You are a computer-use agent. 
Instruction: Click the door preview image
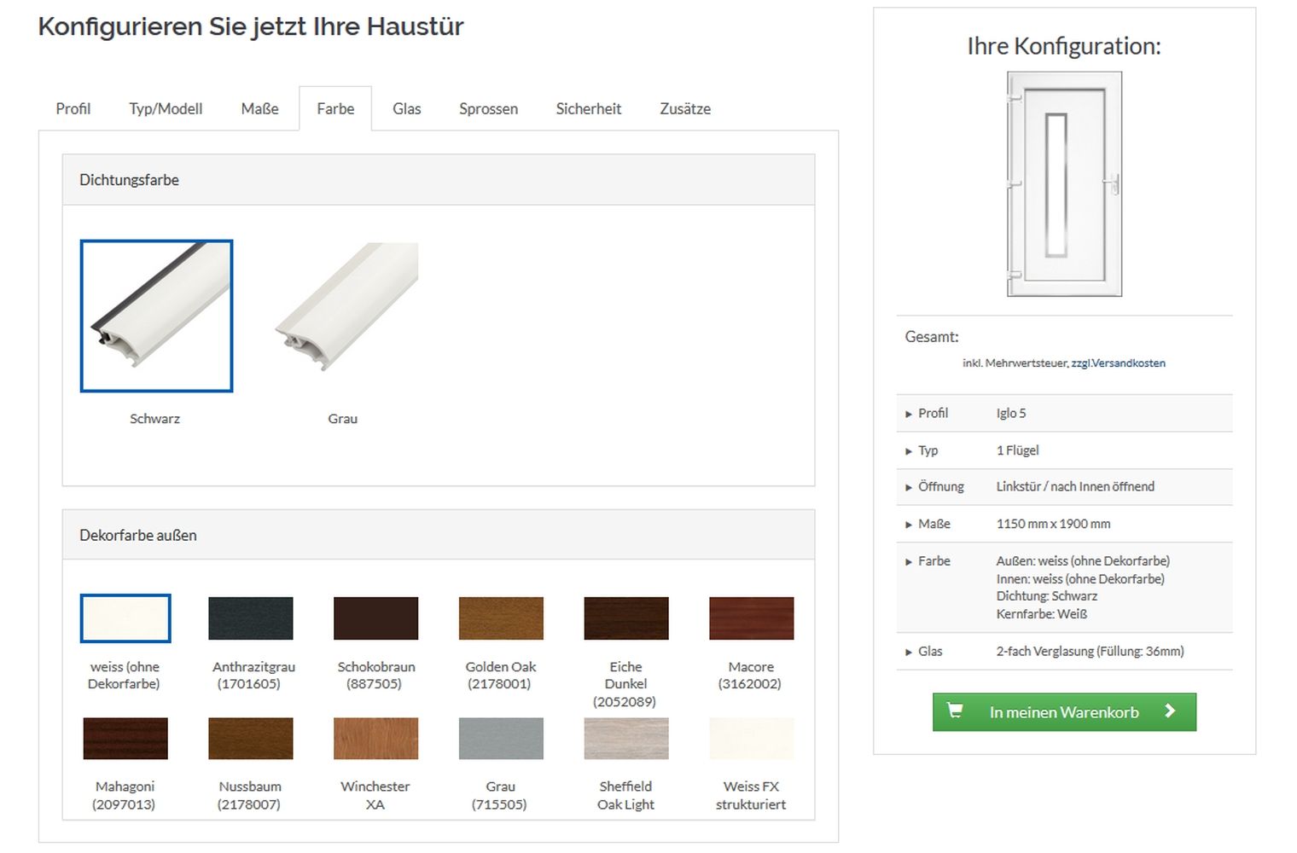1064,184
